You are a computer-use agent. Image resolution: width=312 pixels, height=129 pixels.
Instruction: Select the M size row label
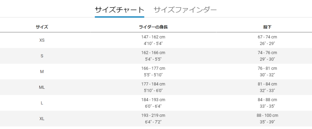(x=42, y=72)
